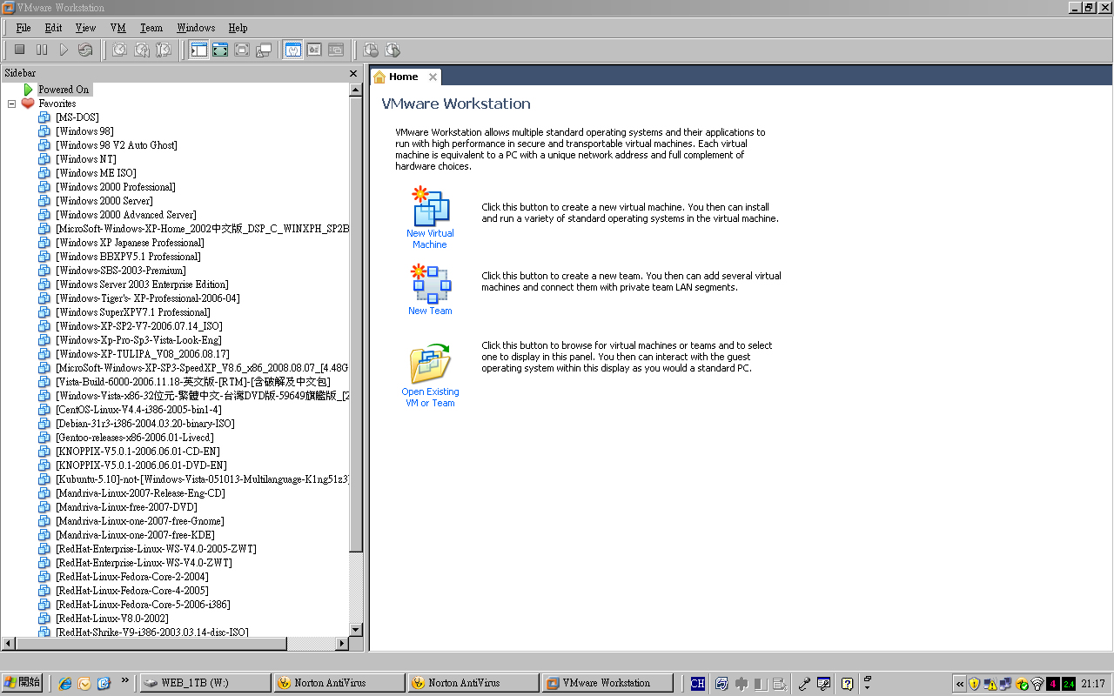The width and height of the screenshot is (1114, 696).
Task: Open the VM menu
Action: 118,28
